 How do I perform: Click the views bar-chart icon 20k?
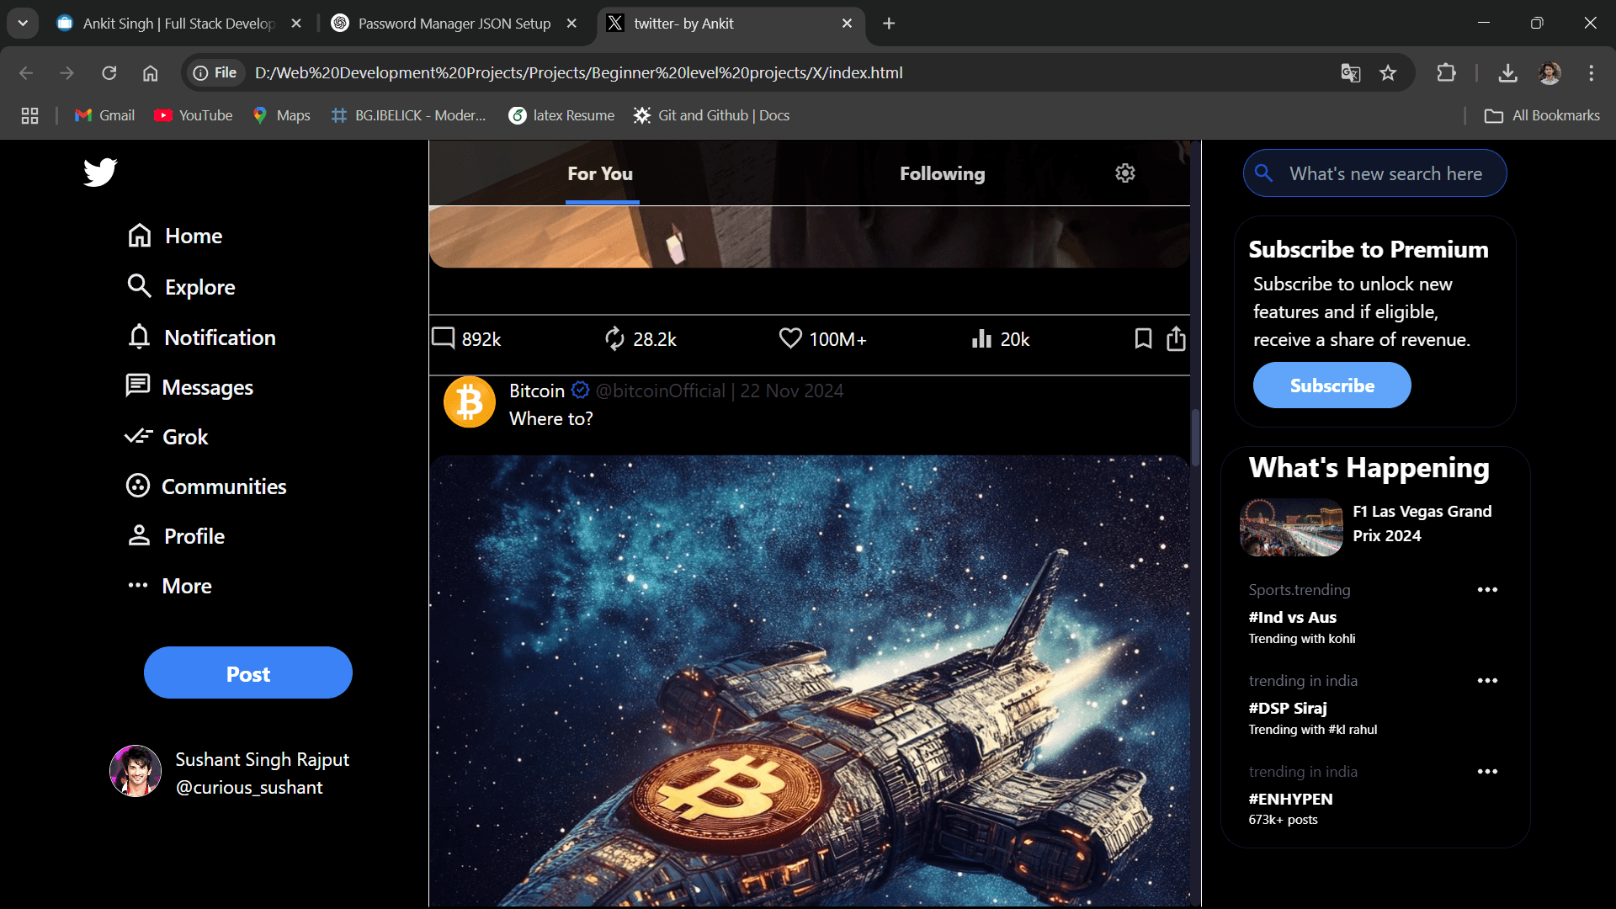tap(981, 338)
